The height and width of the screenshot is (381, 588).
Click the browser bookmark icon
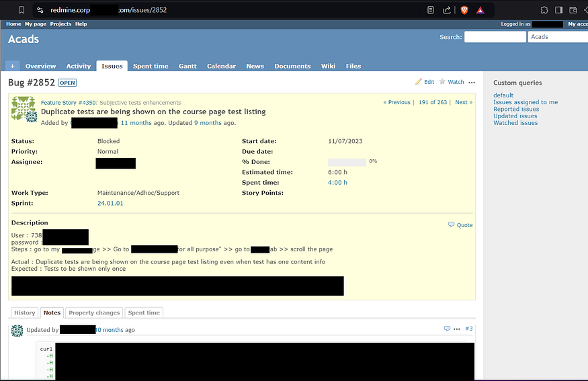tap(22, 10)
